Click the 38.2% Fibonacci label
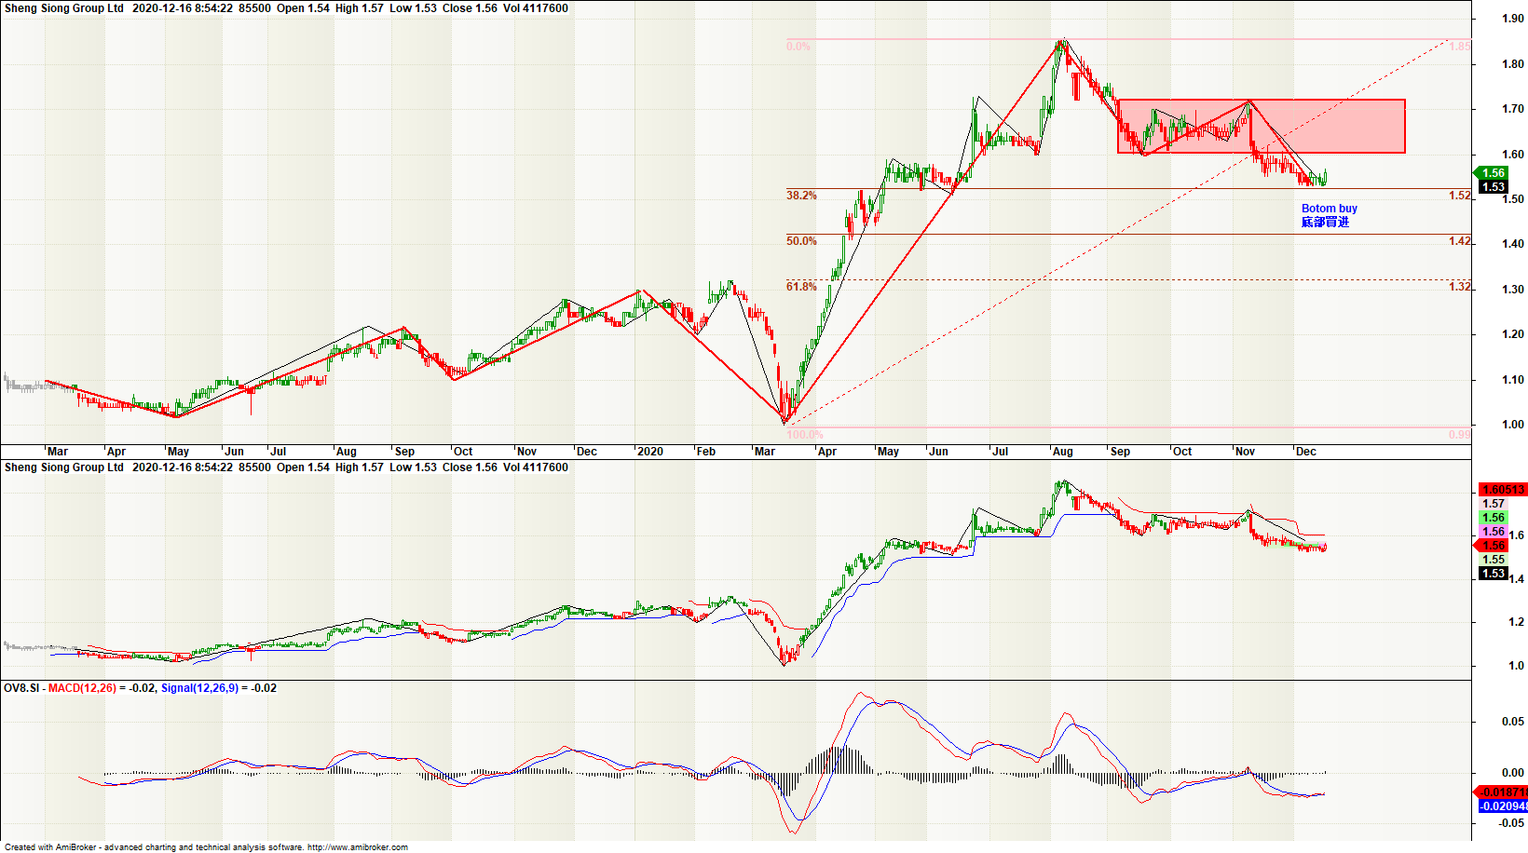The height and width of the screenshot is (853, 1528). point(801,196)
